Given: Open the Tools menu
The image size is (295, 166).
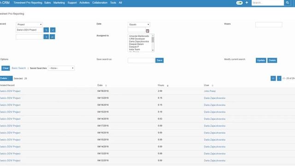Looking at the screenshot, I should coord(113,3).
